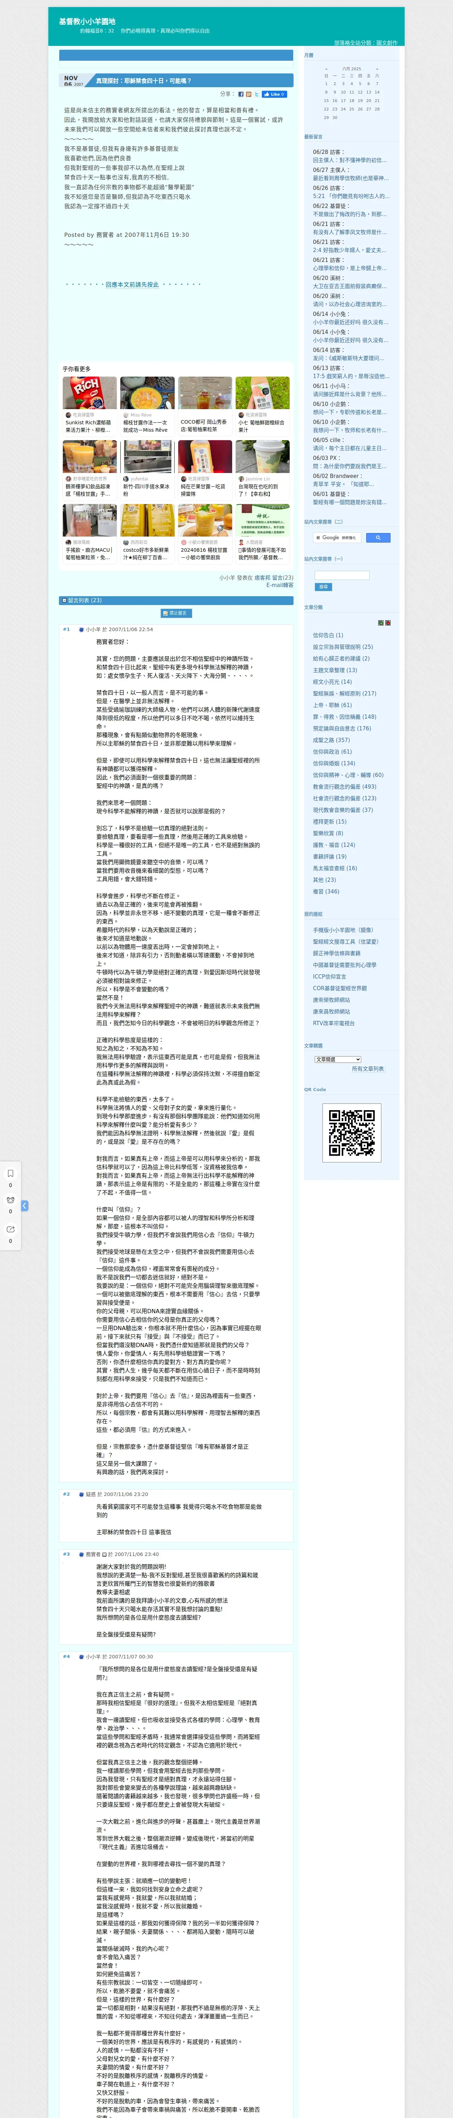Open the 回應本文前請先按此 link

pos(132,285)
